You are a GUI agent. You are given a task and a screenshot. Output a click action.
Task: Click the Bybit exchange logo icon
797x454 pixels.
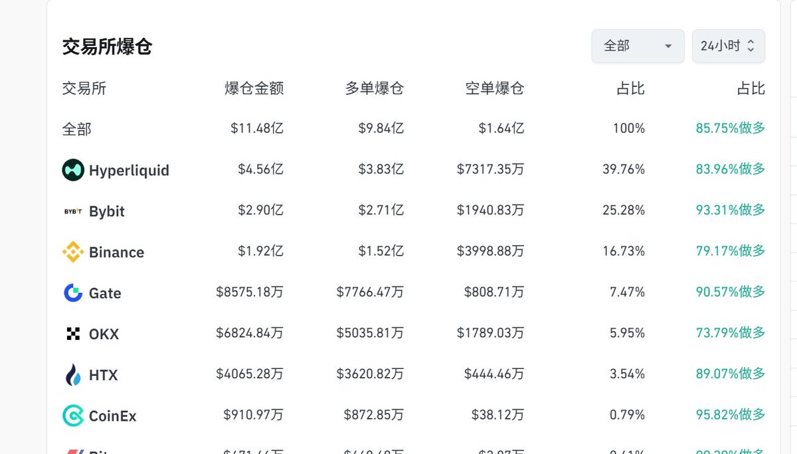[73, 211]
